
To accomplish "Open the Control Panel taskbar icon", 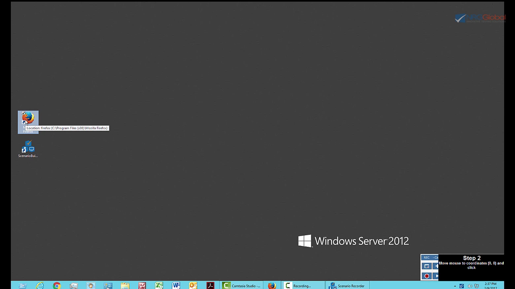I will 108,286.
